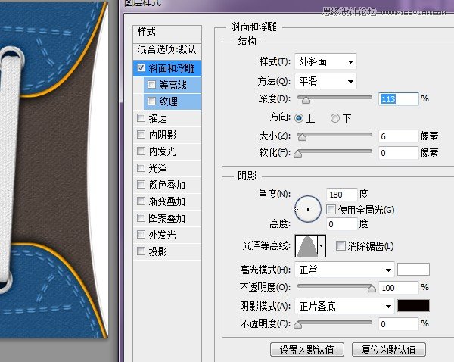Enable the 纹理 checkbox

point(152,101)
